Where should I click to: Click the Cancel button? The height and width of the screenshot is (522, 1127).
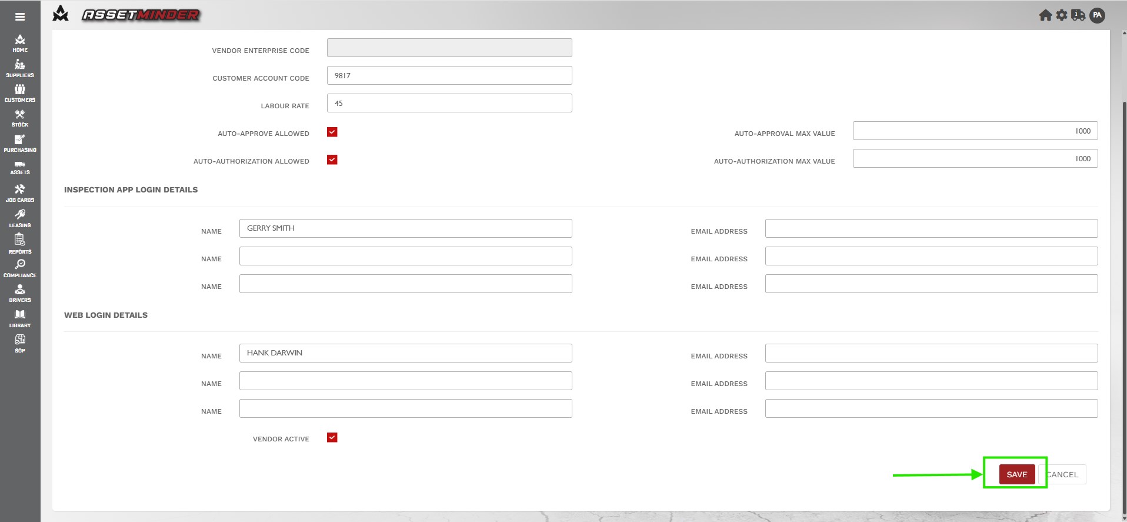coord(1064,474)
